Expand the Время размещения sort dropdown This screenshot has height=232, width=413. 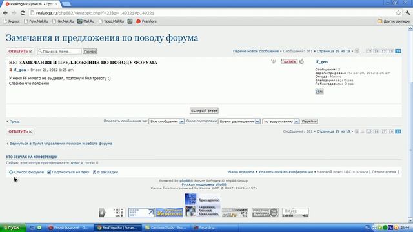pyautogui.click(x=239, y=121)
